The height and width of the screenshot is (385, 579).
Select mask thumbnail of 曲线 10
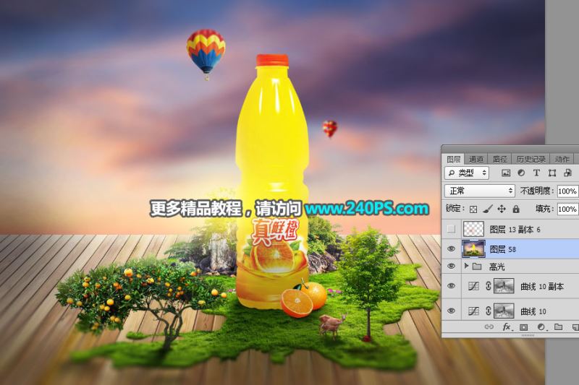click(504, 311)
